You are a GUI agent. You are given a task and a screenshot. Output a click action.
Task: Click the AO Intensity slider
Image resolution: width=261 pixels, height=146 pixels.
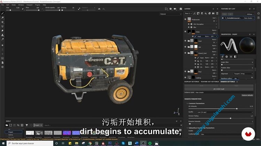[221, 109]
